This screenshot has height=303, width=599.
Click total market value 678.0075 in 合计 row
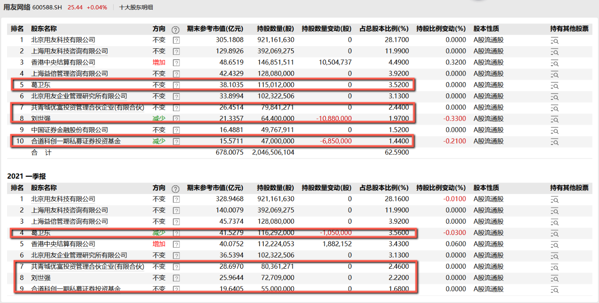tap(229, 152)
